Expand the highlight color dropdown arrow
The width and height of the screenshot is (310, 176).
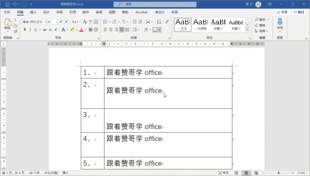(77, 30)
